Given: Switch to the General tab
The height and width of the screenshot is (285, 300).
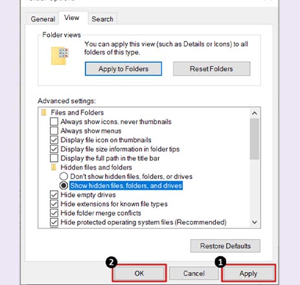Looking at the screenshot, I should point(43,19).
